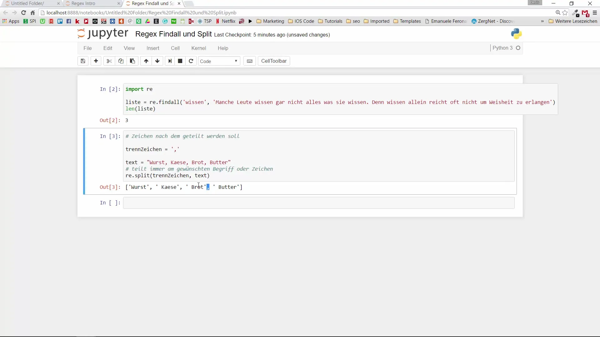Click Out[2] result value 3
The width and height of the screenshot is (600, 337).
point(127,120)
